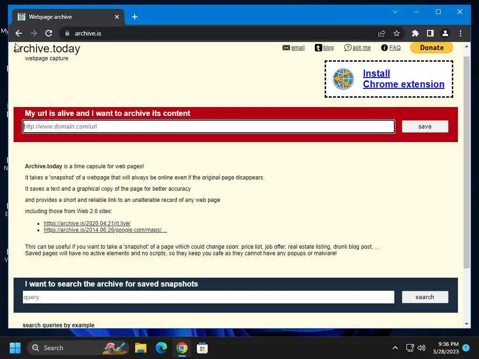Go back using the browser back arrow
479x359 pixels.
pyautogui.click(x=19, y=33)
